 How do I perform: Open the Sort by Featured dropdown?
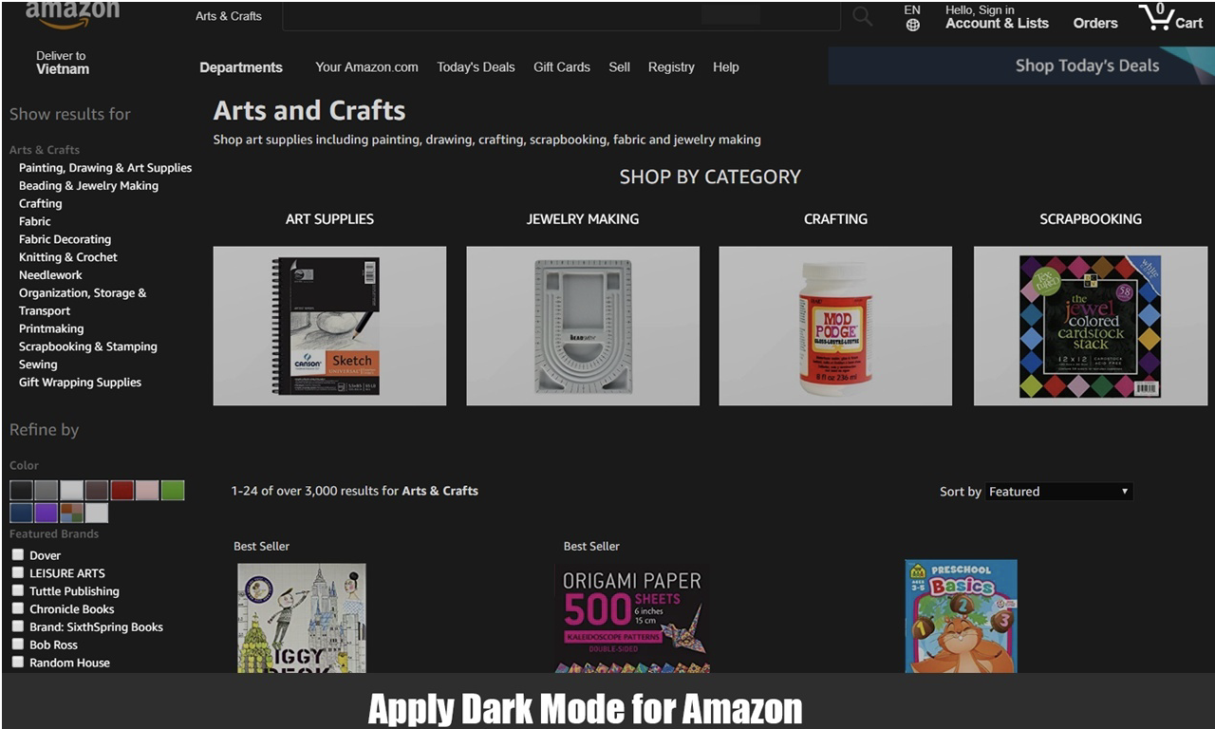(1058, 492)
